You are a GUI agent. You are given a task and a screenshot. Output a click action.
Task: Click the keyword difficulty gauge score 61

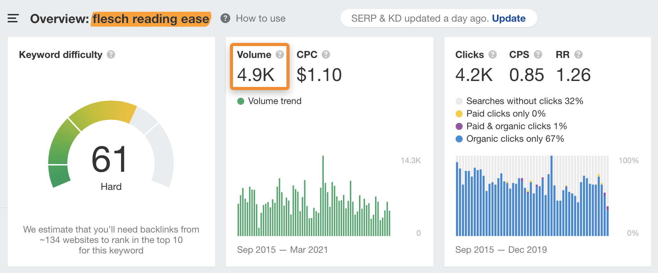(x=110, y=160)
